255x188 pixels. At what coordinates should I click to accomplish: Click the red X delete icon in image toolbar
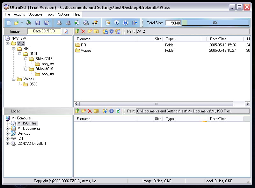(84, 31)
